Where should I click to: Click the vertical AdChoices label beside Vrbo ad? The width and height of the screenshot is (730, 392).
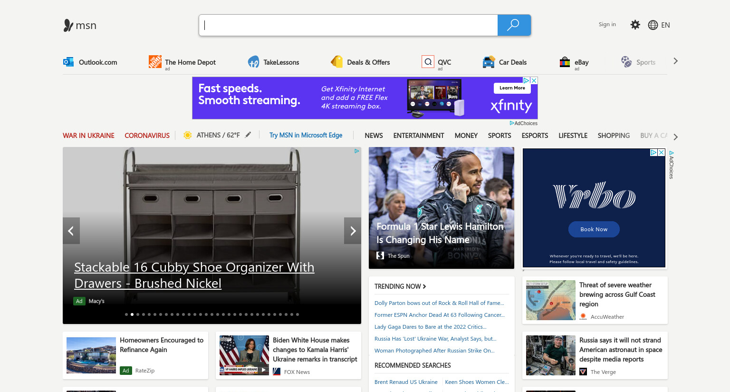(x=672, y=165)
